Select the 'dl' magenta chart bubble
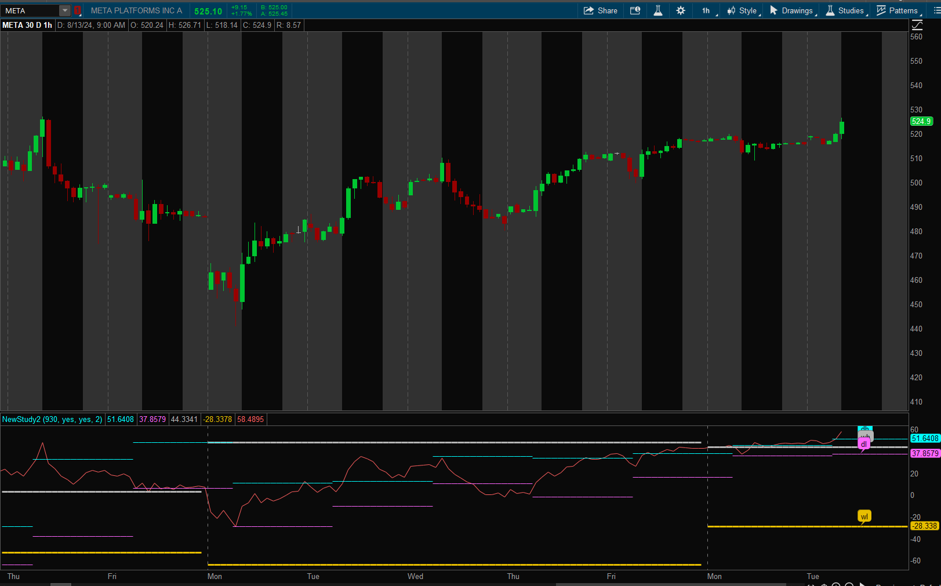This screenshot has width=941, height=586. click(x=864, y=445)
